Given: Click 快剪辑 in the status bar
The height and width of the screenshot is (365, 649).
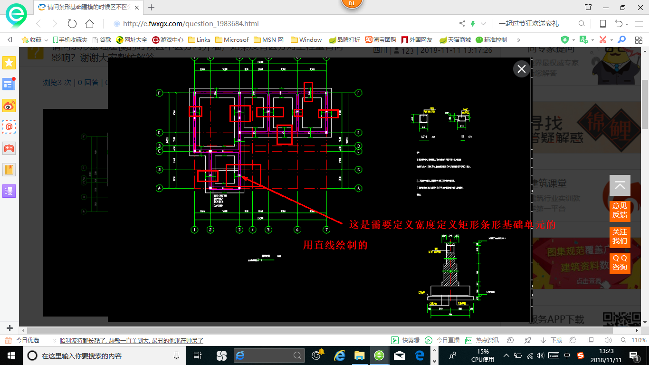Looking at the screenshot, I should pyautogui.click(x=405, y=340).
